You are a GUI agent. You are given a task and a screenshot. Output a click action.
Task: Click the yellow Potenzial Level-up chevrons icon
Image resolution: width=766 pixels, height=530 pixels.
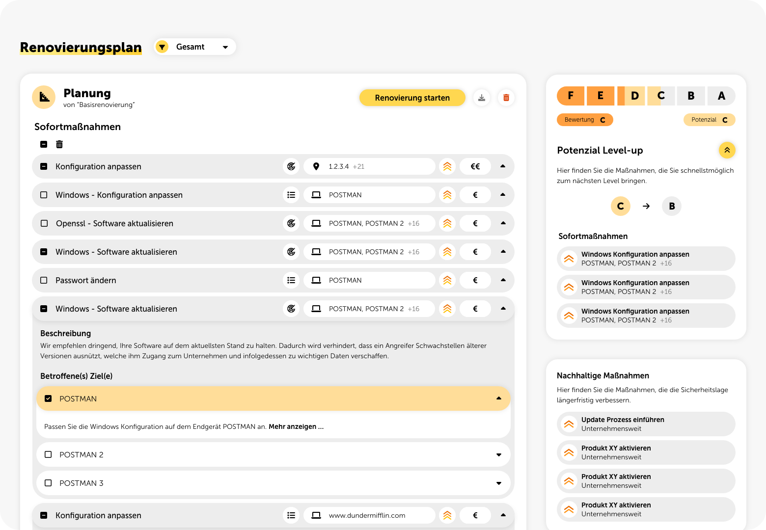pyautogui.click(x=727, y=150)
